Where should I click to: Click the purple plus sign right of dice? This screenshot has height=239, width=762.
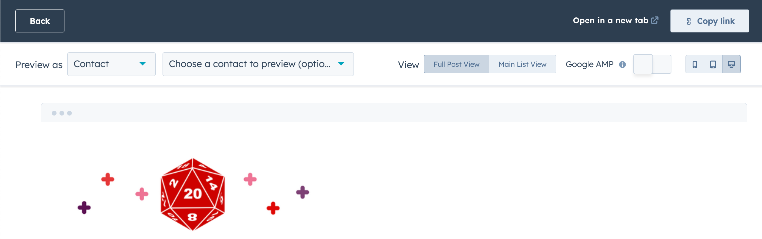tap(303, 192)
